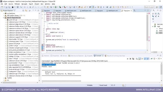Open the New button dropdown arrow
The width and height of the screenshot is (163, 92).
4,7
